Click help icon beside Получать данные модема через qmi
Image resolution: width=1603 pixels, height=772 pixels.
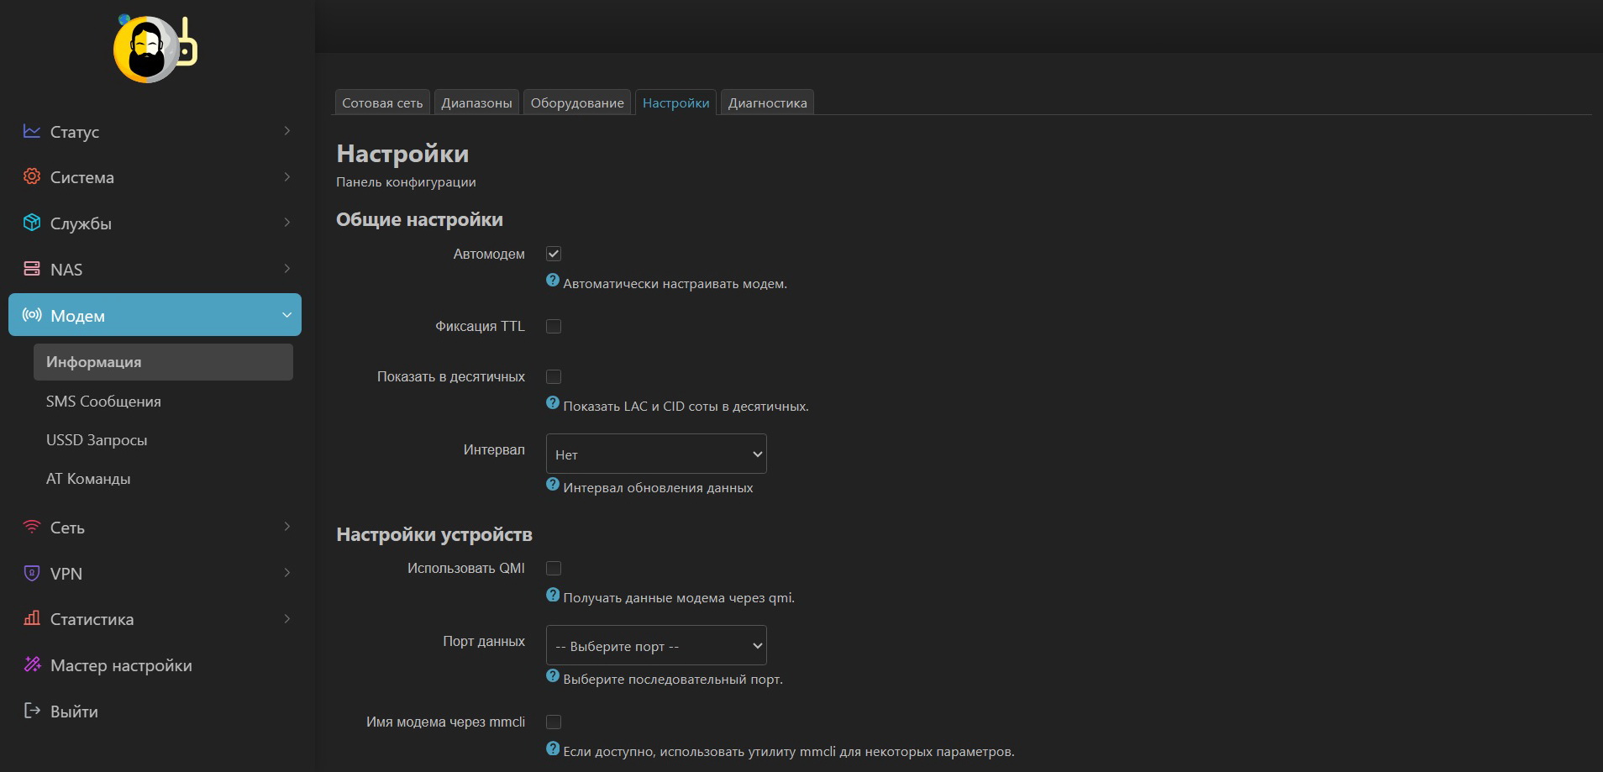(553, 595)
